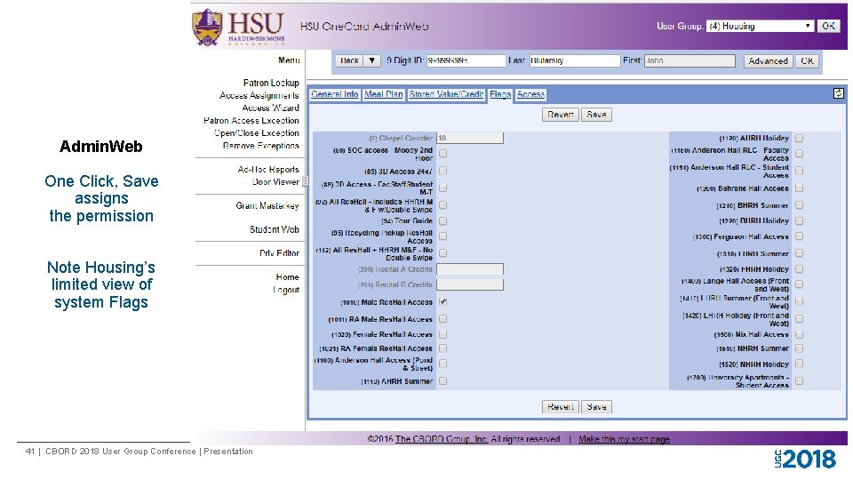Open Ad-Hoc Reports
The width and height of the screenshot is (853, 480).
(268, 169)
